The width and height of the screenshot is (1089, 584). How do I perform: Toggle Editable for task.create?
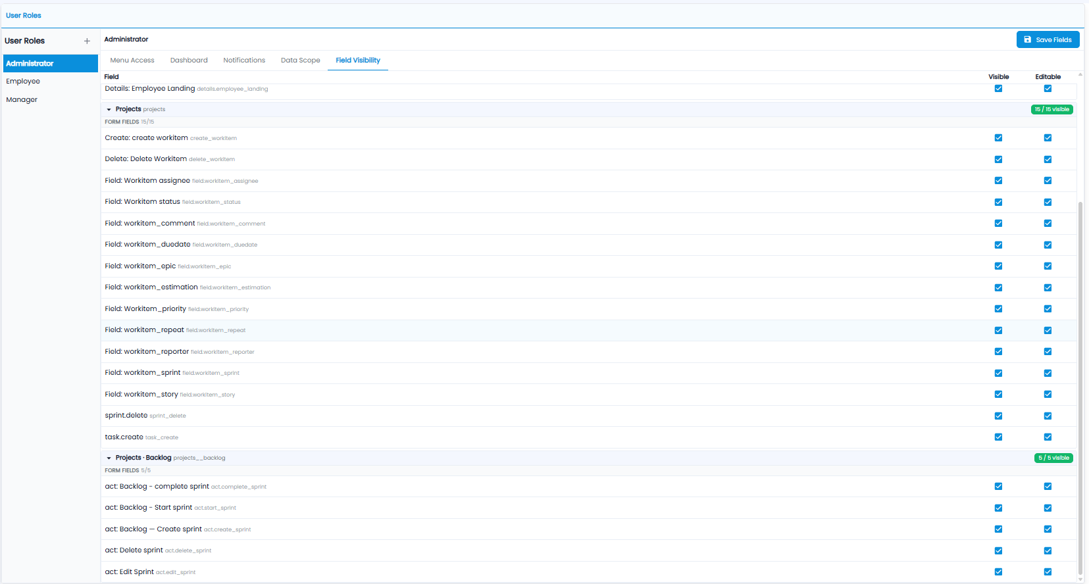pos(1048,437)
